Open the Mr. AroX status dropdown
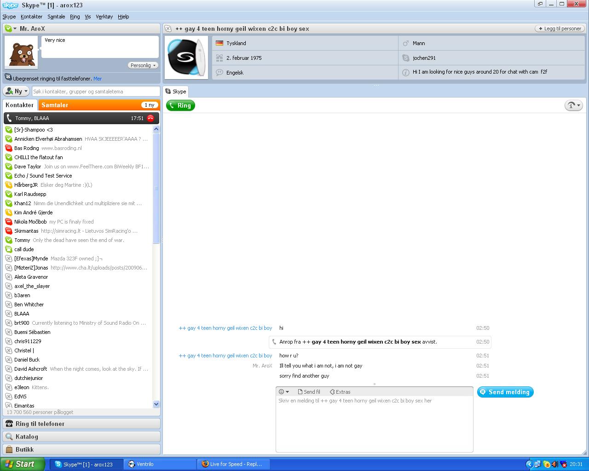The image size is (589, 471). (x=15, y=29)
